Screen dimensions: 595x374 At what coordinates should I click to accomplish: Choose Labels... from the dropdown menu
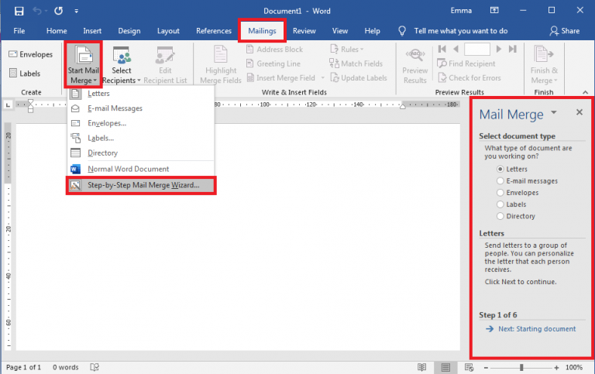tap(141, 138)
